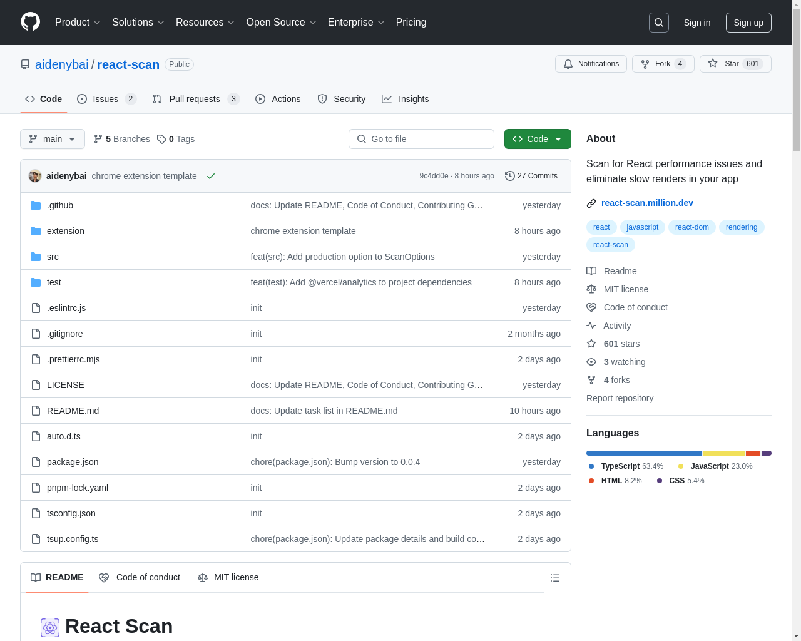Open the aidenybai owner link
The height and width of the screenshot is (641, 801).
62,64
